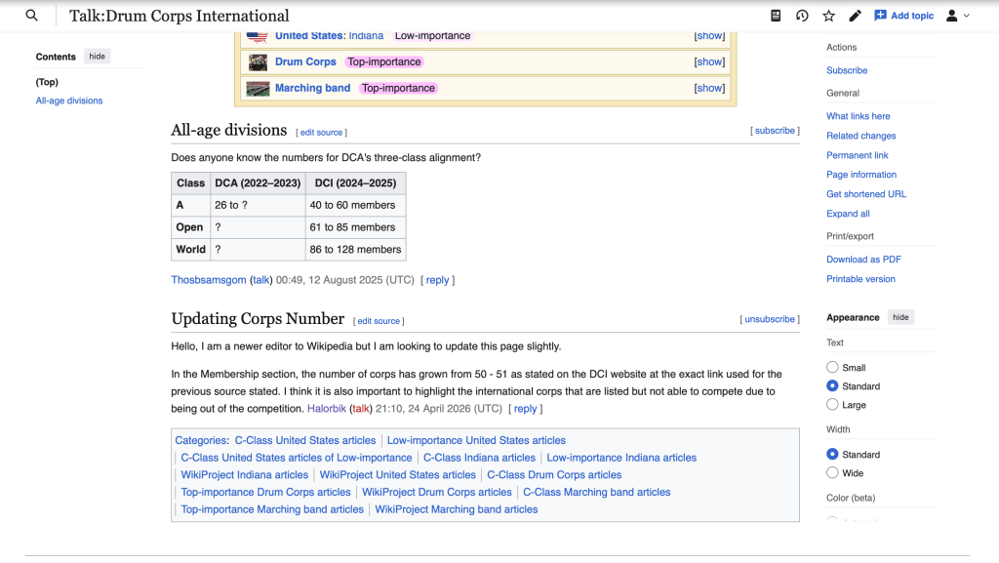
Task: Expand the Drum Corps banner with show
Action: pos(709,61)
